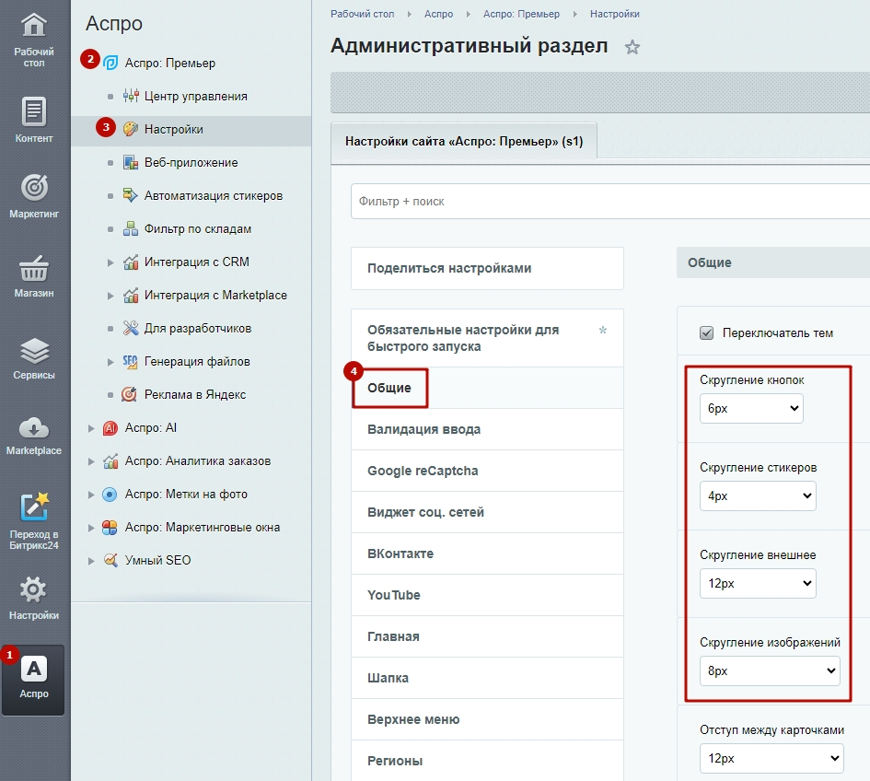Focus the Фильтр + поиск field
Image resolution: width=870 pixels, height=781 pixels.
click(610, 202)
